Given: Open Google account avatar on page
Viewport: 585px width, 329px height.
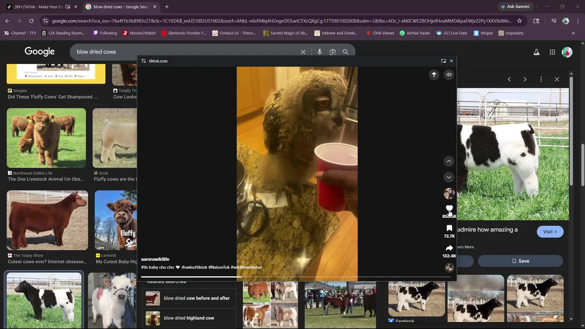Looking at the screenshot, I should [567, 52].
